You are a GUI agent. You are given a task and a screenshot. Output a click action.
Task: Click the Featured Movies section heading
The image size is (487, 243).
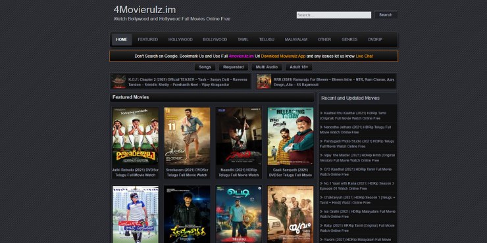click(130, 97)
